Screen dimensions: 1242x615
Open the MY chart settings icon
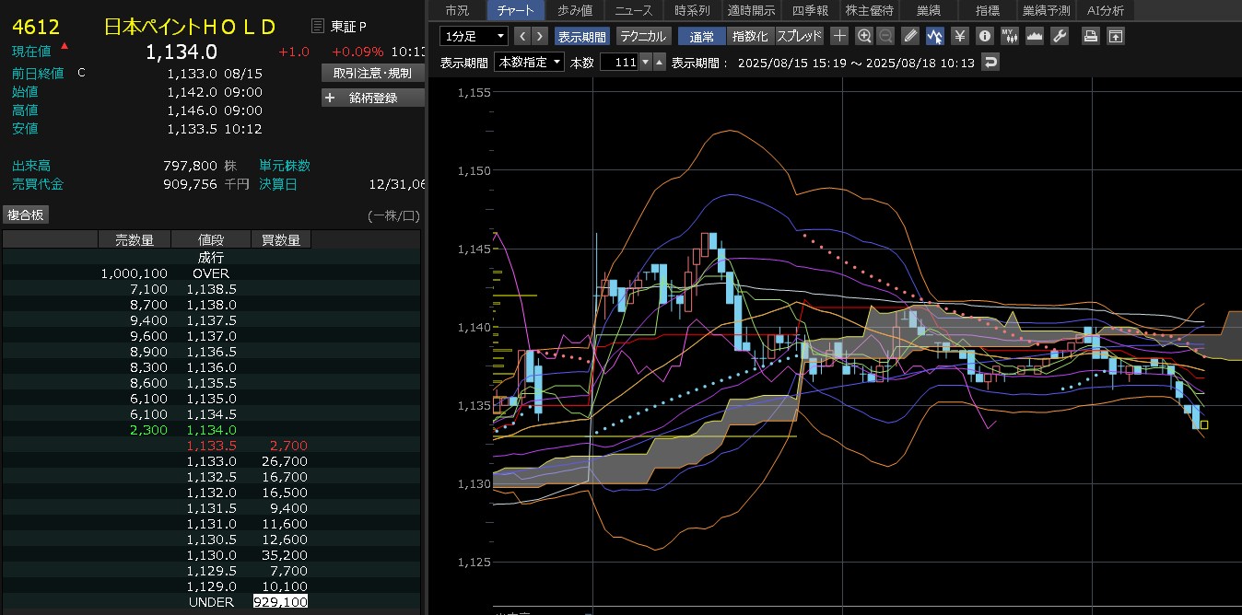[x=1009, y=36]
